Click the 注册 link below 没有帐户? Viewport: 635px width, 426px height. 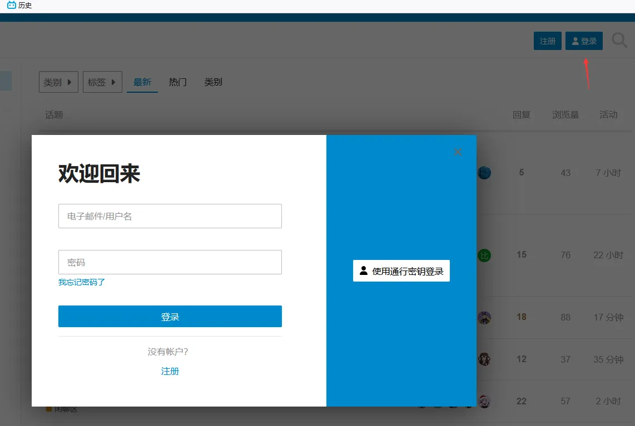click(x=170, y=371)
